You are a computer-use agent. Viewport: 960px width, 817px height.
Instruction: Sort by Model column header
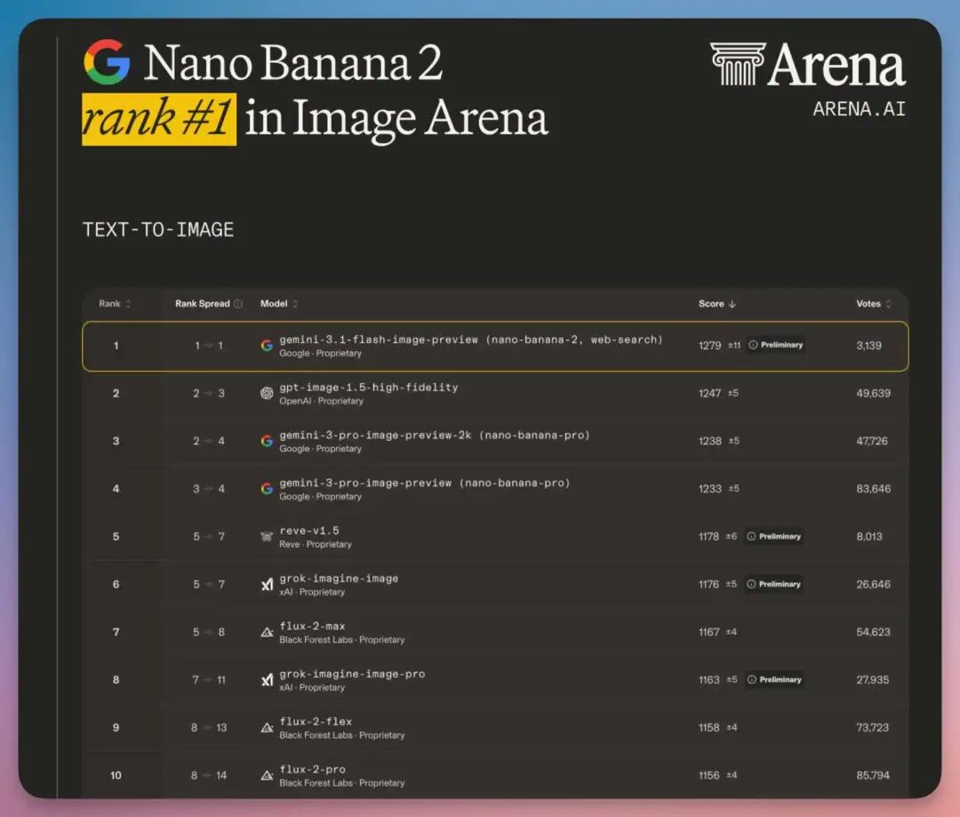279,304
